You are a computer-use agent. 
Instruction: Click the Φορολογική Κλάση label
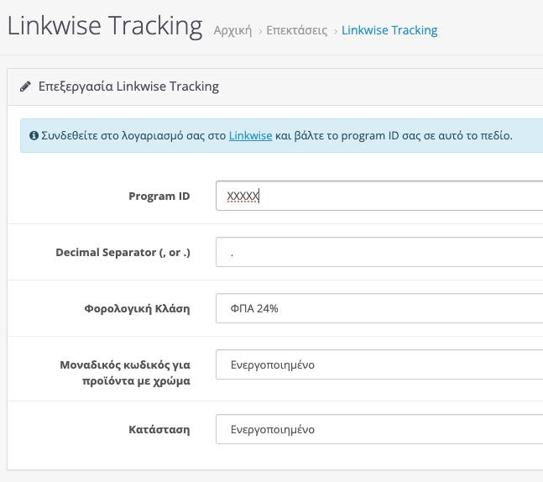pos(137,308)
